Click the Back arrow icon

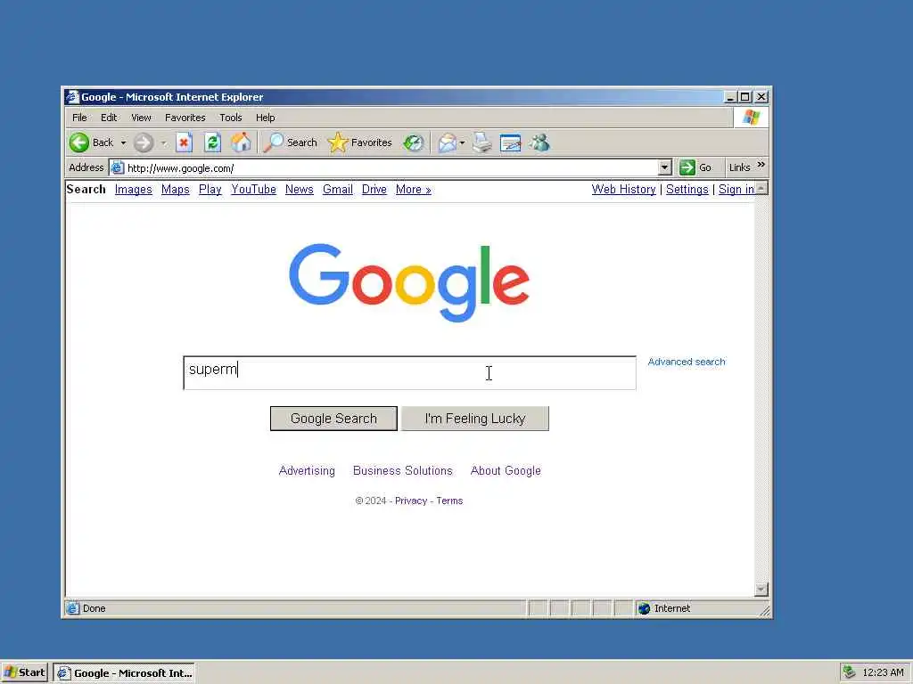[x=79, y=142]
